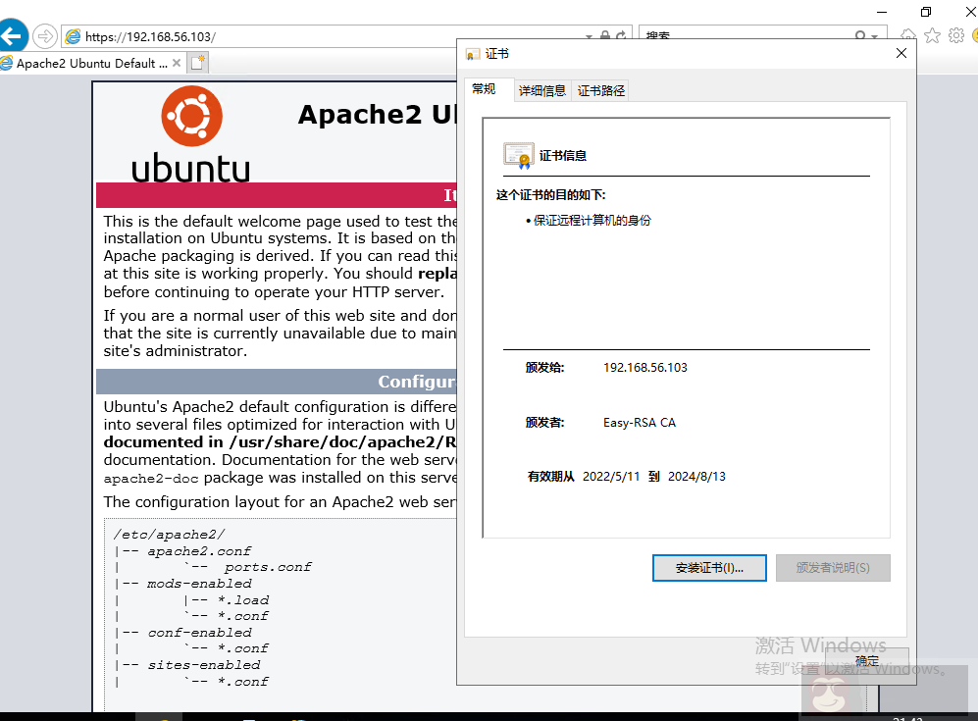Click the 安装证书(I) button
This screenshot has width=978, height=721.
tap(708, 567)
